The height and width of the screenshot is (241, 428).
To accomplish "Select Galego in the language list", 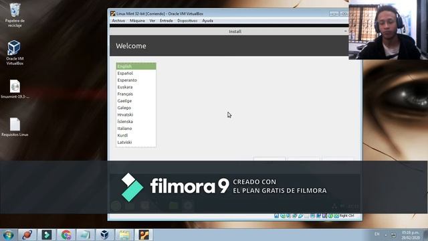I will tap(136, 108).
